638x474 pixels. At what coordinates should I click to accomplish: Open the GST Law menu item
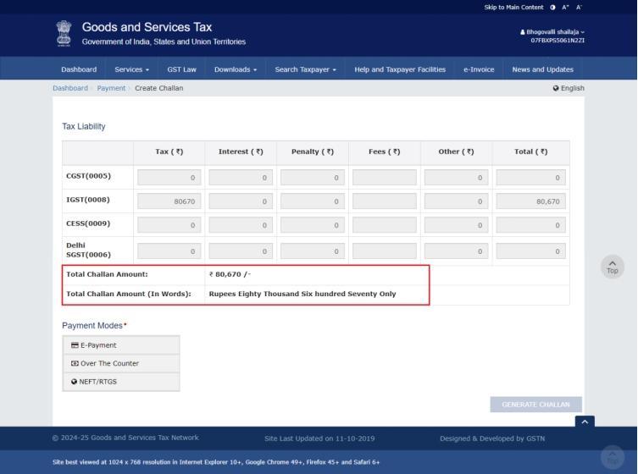click(x=181, y=69)
